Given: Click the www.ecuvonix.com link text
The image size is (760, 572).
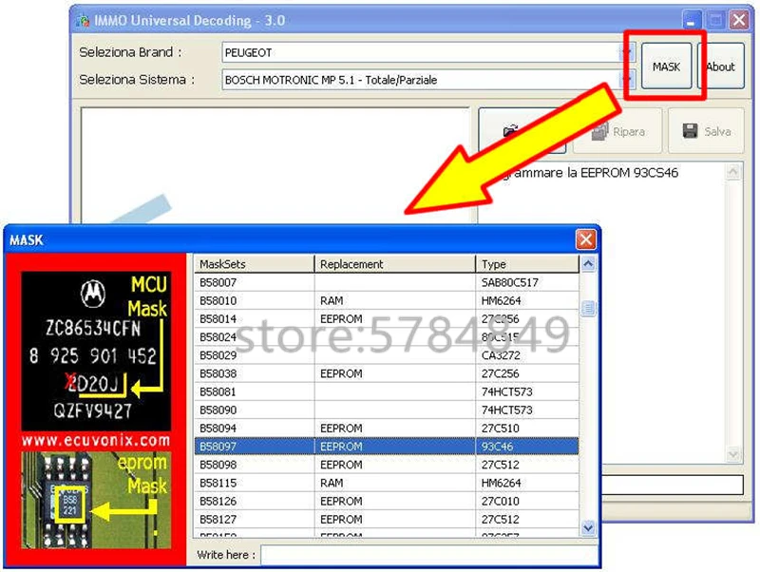Looking at the screenshot, I should tap(96, 441).
